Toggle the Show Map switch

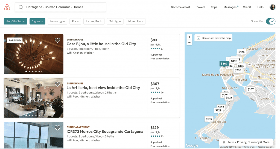[x=270, y=22]
